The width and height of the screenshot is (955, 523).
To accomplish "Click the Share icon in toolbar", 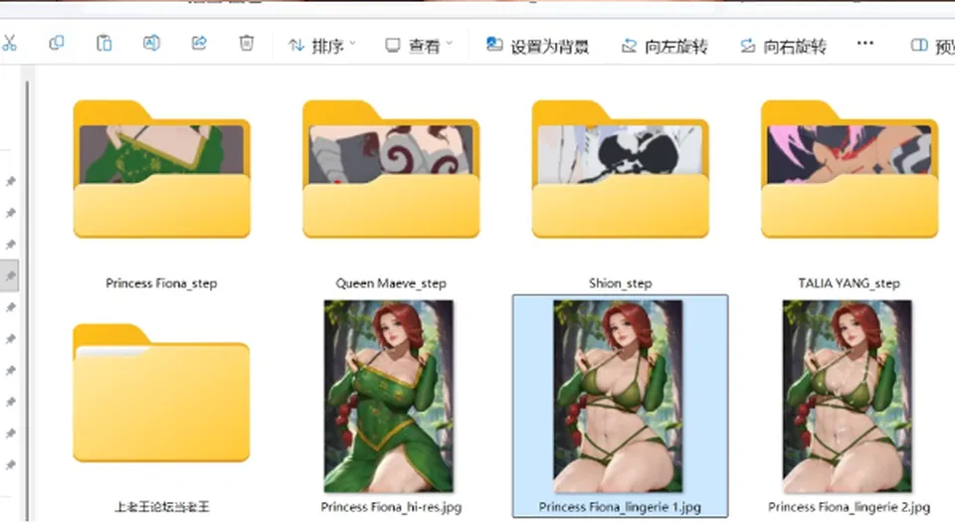I will point(199,43).
